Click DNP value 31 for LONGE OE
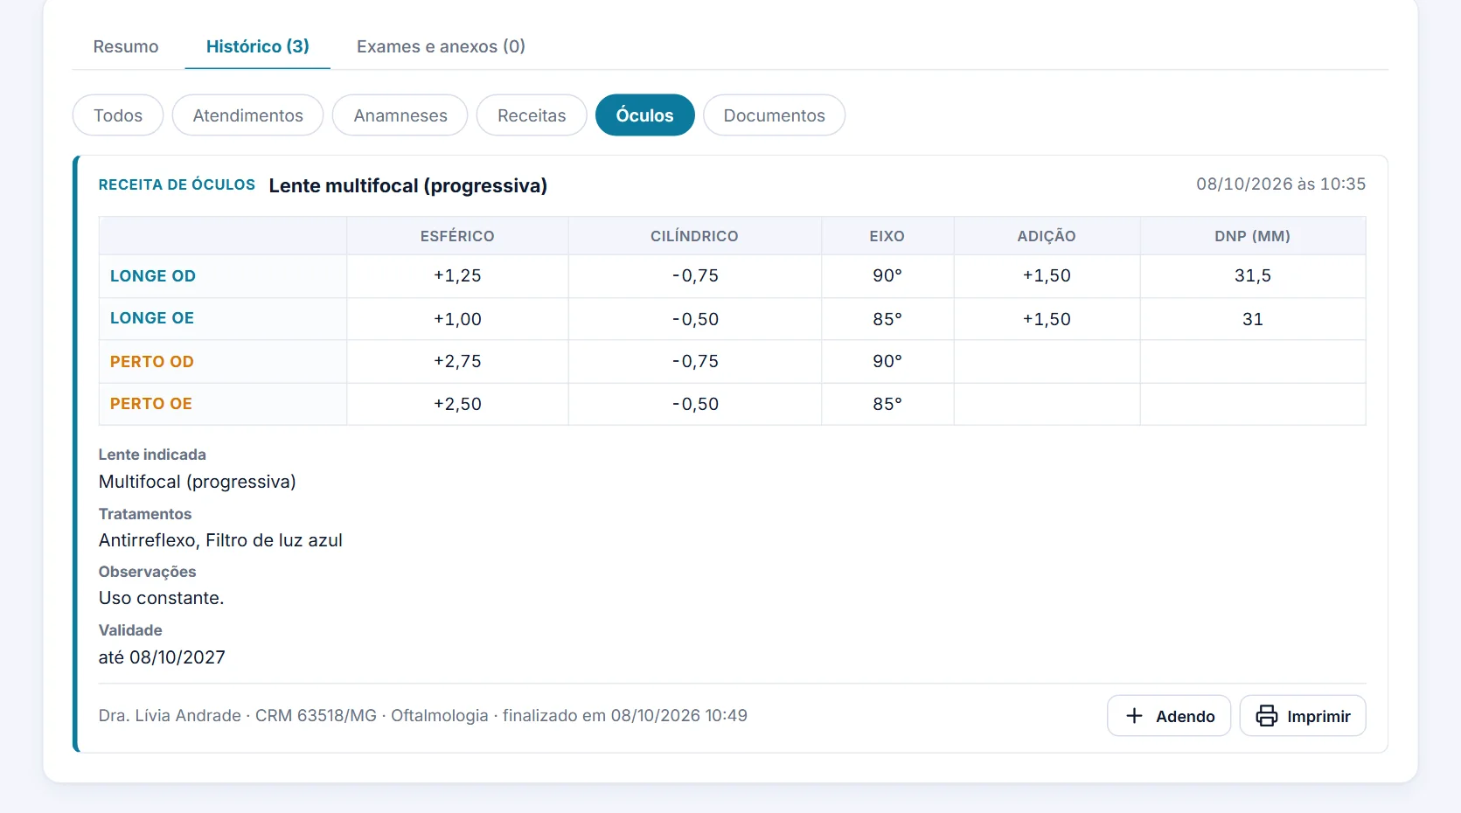Viewport: 1461px width, 813px height. pyautogui.click(x=1253, y=319)
